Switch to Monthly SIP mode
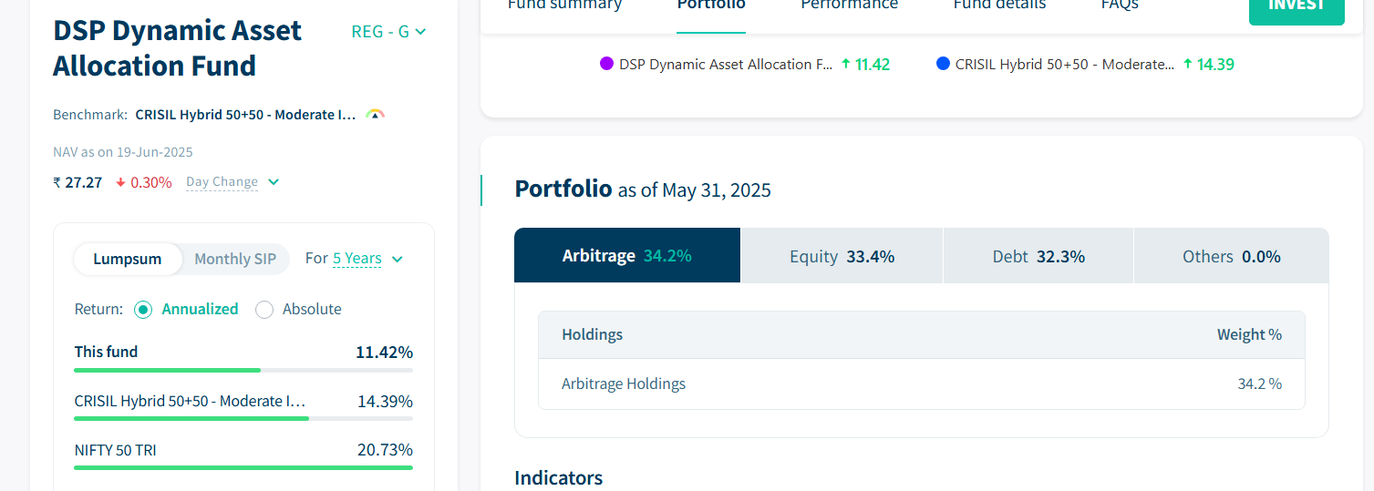 (x=235, y=259)
